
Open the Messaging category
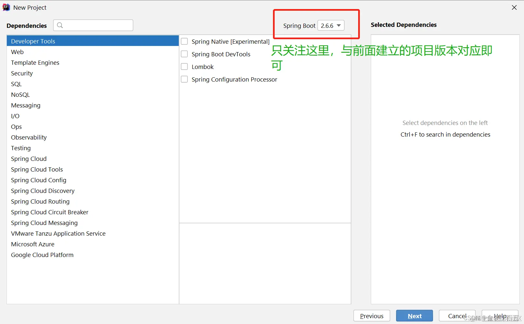(93, 105)
